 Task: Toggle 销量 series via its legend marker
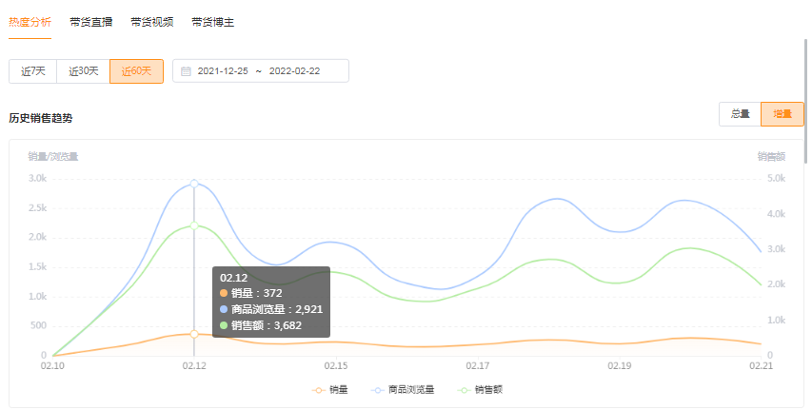pyautogui.click(x=317, y=390)
